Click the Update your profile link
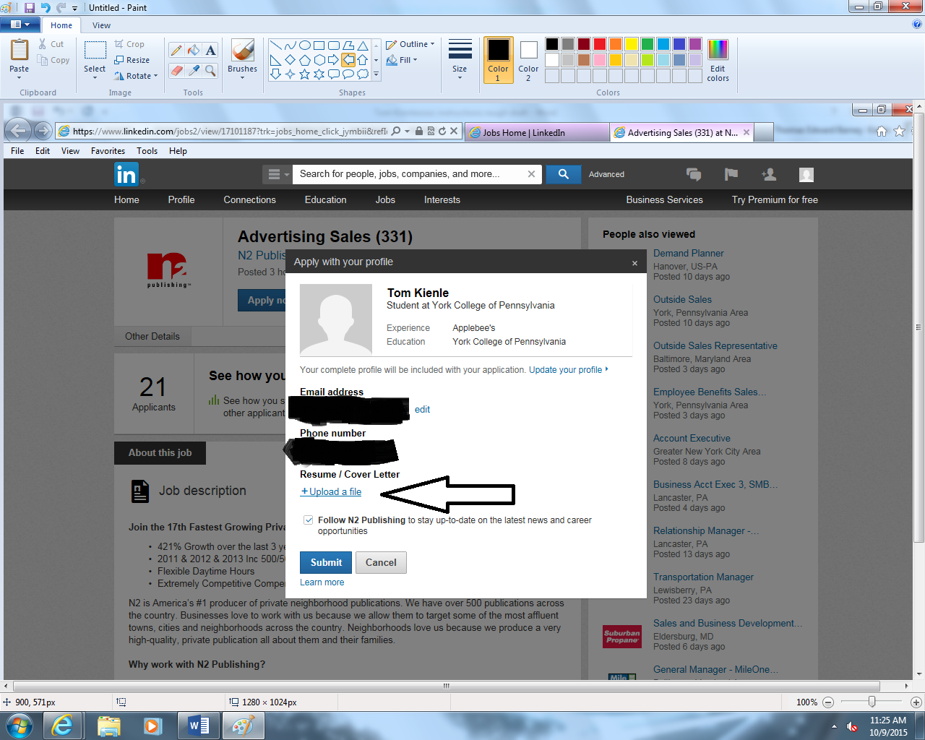 coord(568,369)
